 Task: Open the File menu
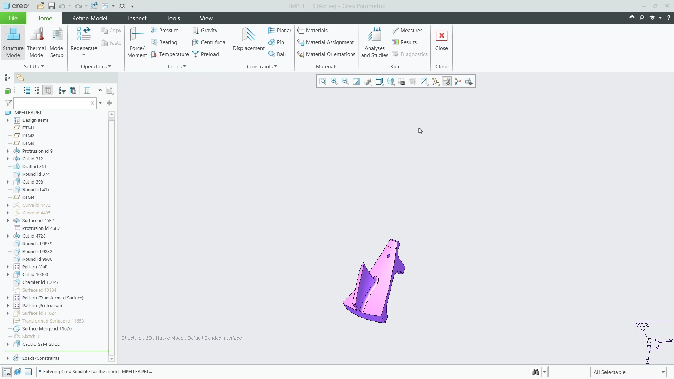(x=13, y=18)
